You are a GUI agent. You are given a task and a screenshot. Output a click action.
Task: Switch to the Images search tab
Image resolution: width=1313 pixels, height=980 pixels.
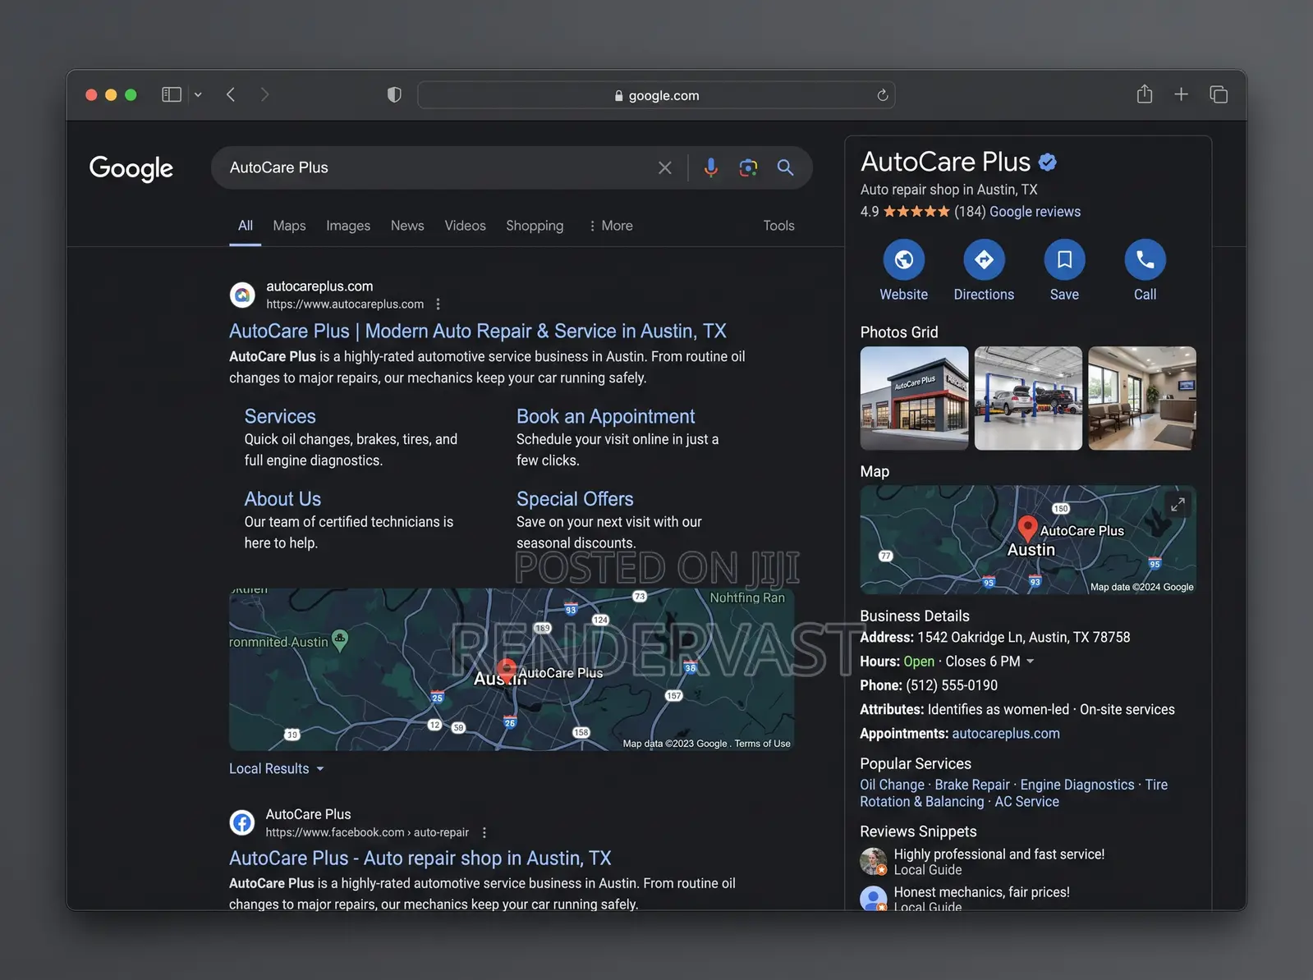pyautogui.click(x=348, y=226)
